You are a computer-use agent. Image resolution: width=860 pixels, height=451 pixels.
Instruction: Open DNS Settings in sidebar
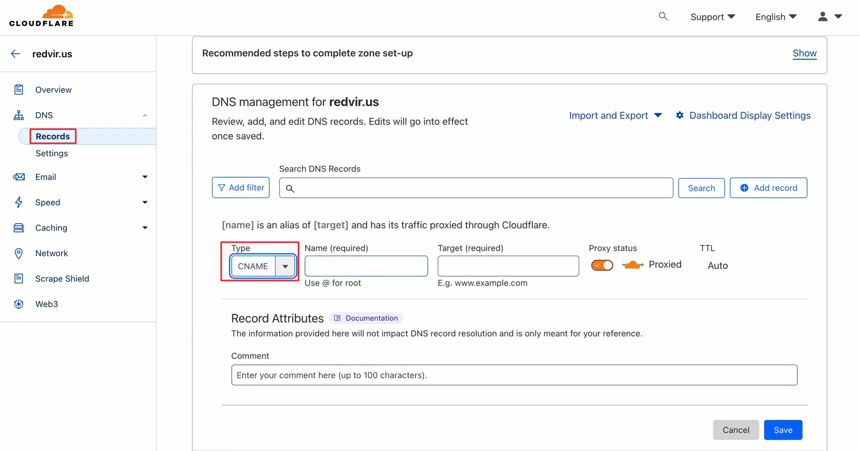pos(52,153)
